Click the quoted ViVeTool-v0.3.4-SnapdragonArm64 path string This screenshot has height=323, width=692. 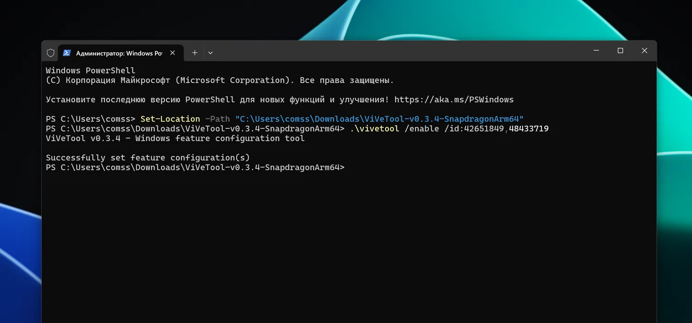click(379, 119)
